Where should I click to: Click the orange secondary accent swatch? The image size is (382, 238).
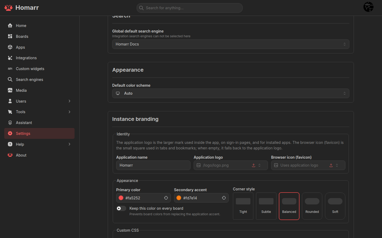(x=179, y=198)
